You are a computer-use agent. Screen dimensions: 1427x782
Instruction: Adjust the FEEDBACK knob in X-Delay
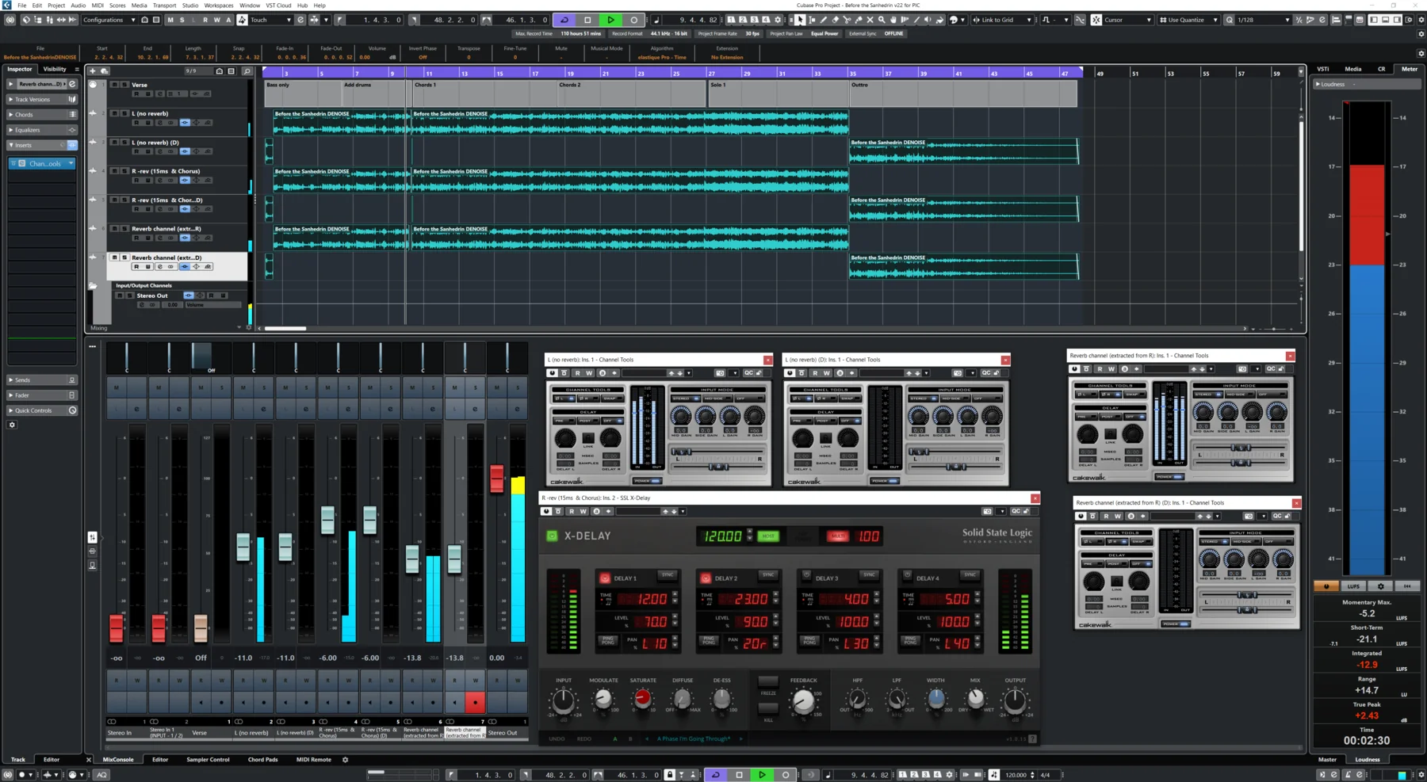coord(803,701)
